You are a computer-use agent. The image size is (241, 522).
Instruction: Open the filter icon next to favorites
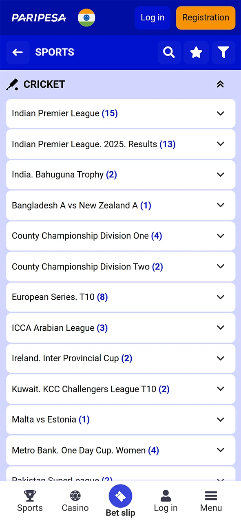pos(223,52)
